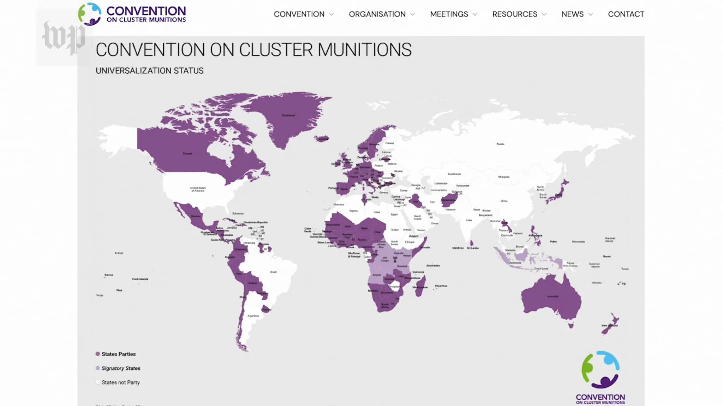Click Greenland on the map
Viewport: 723px width, 406px height.
pyautogui.click(x=288, y=115)
